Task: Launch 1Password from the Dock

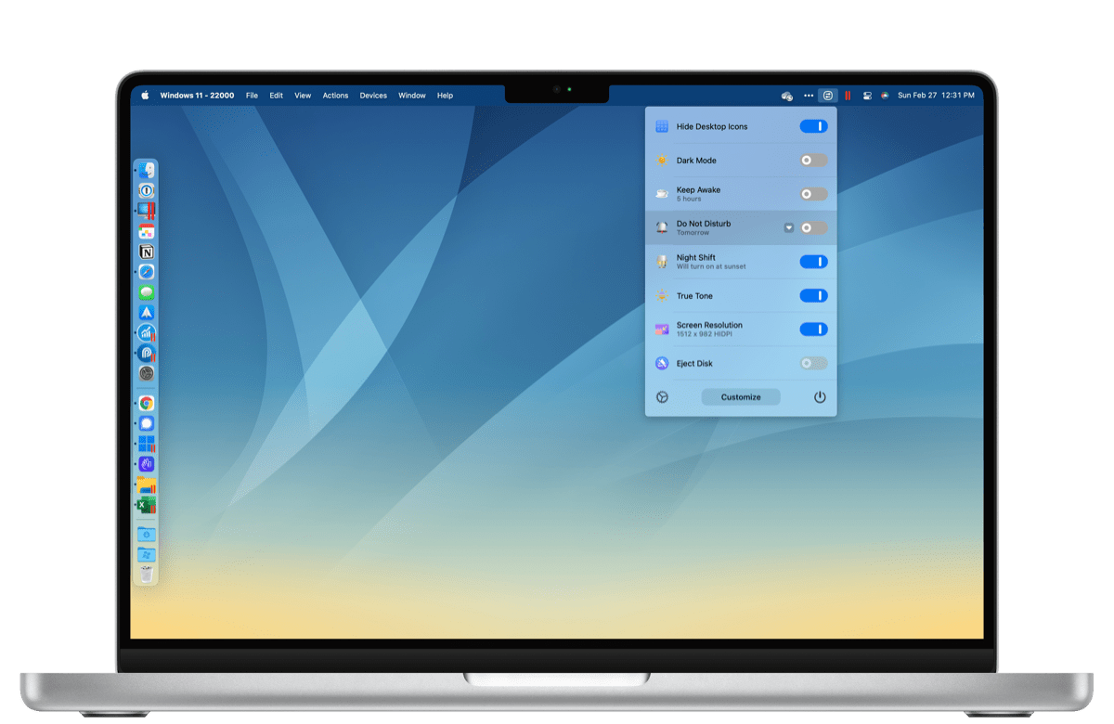Action: (x=147, y=190)
